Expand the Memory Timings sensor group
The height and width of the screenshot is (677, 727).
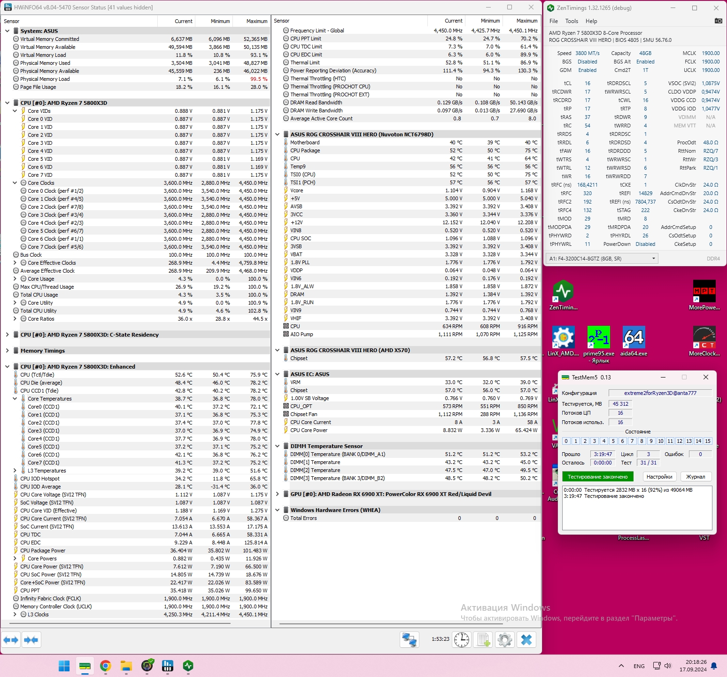7,351
